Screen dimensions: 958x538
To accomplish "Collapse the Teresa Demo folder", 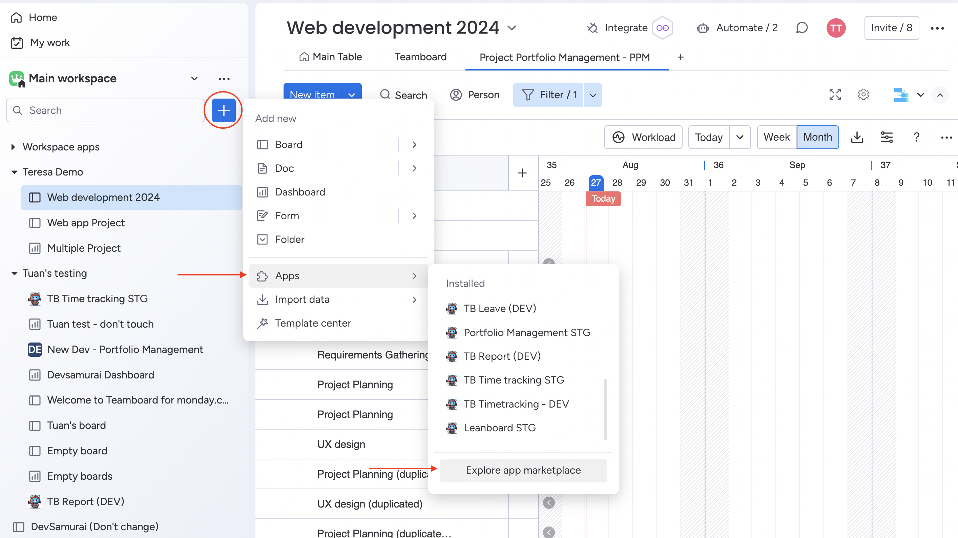I will (x=15, y=172).
